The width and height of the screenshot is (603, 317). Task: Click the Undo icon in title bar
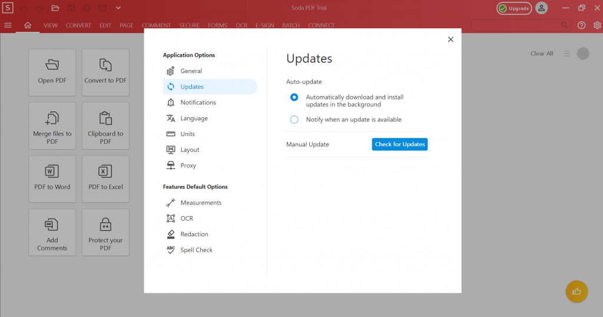coord(24,8)
